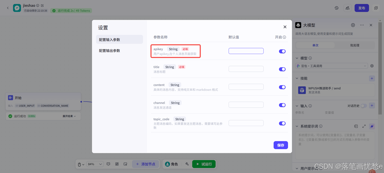
Task: Show info for the 开启 column
Action: [284, 37]
